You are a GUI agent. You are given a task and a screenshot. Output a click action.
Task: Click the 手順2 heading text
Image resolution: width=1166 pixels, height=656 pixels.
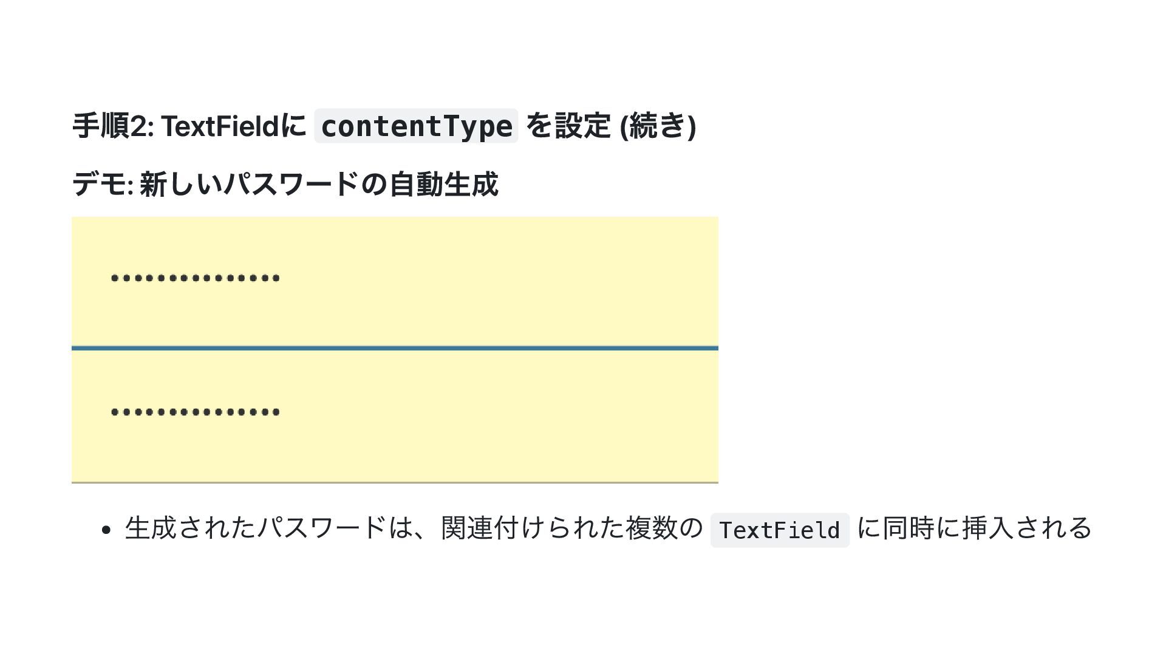(113, 126)
